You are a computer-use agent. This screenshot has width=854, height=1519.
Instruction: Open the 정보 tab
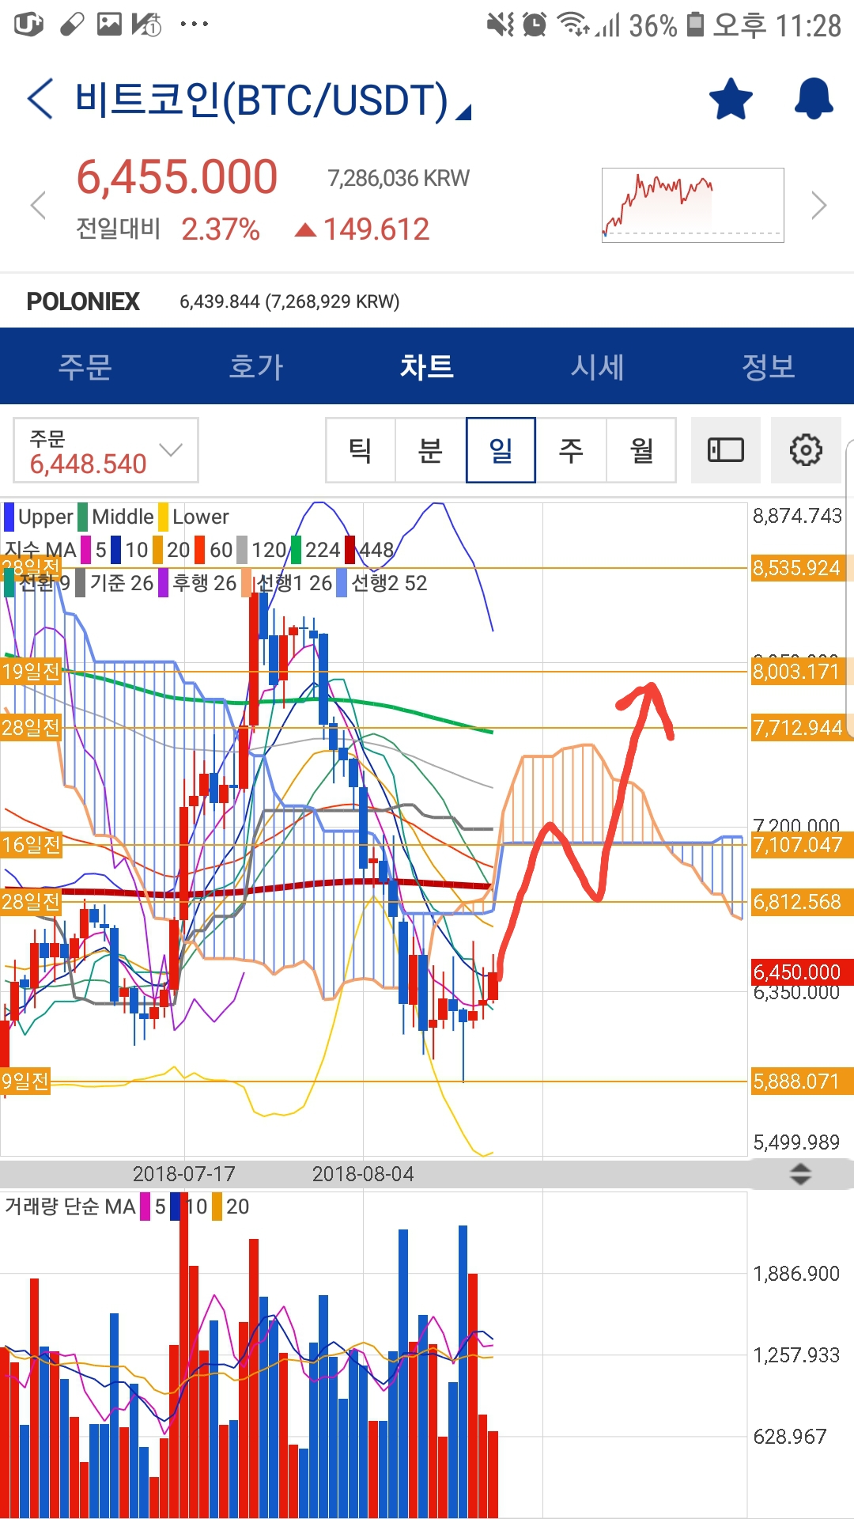pyautogui.click(x=769, y=366)
